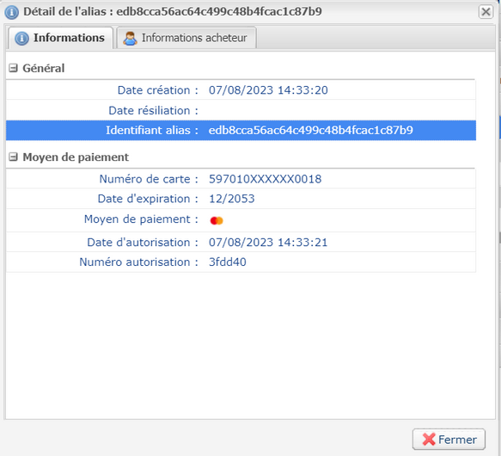
Task: Click the red X icon on Fermer
Action: point(429,440)
